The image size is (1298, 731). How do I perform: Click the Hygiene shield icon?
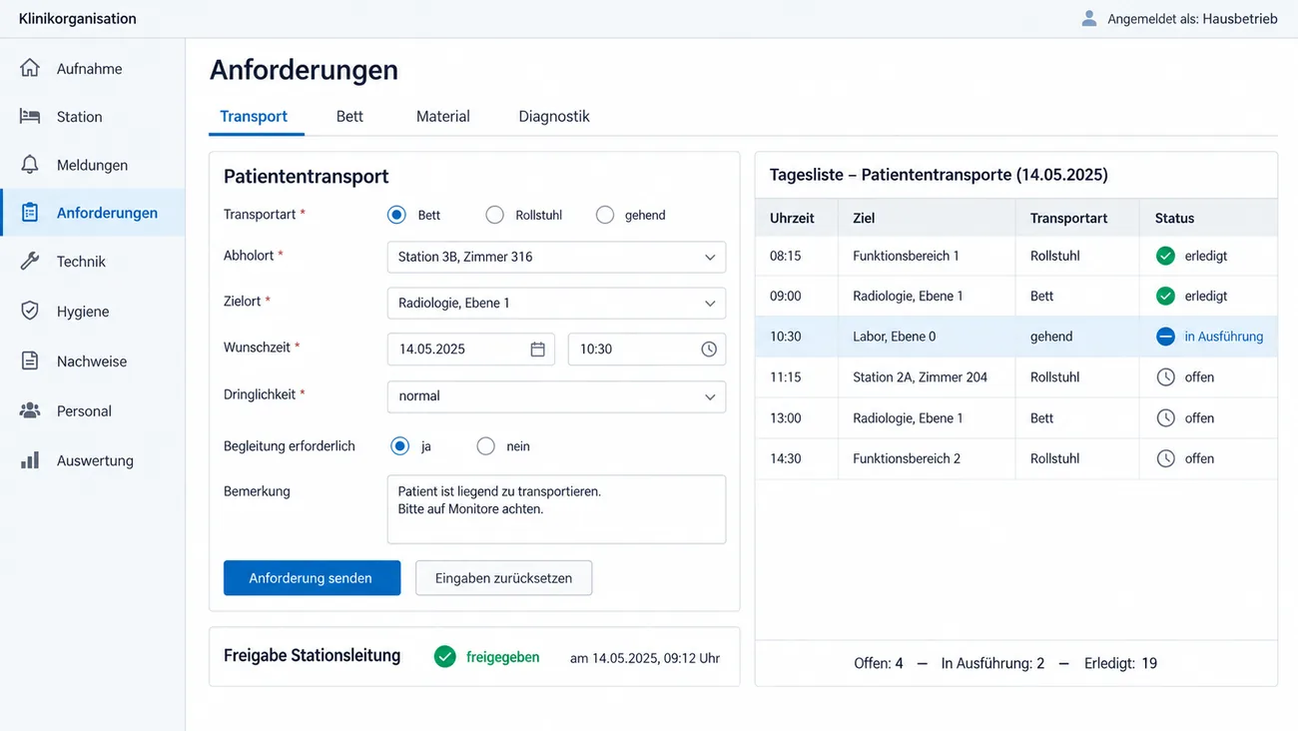pos(30,311)
